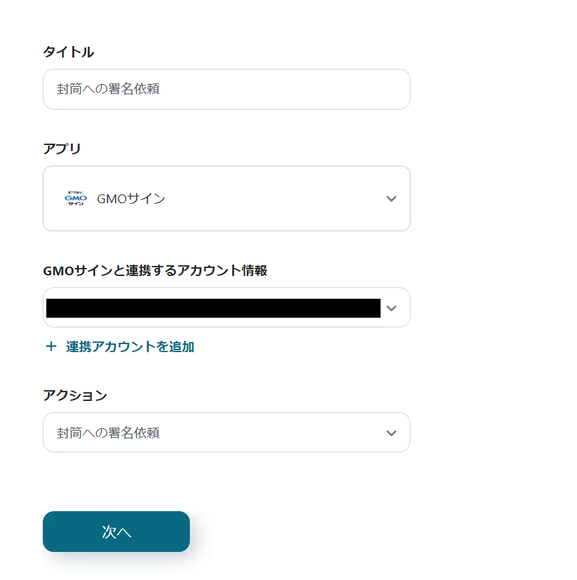Click the plus icon beside 連携アカウントを追加
This screenshot has width=577, height=580.
[51, 347]
